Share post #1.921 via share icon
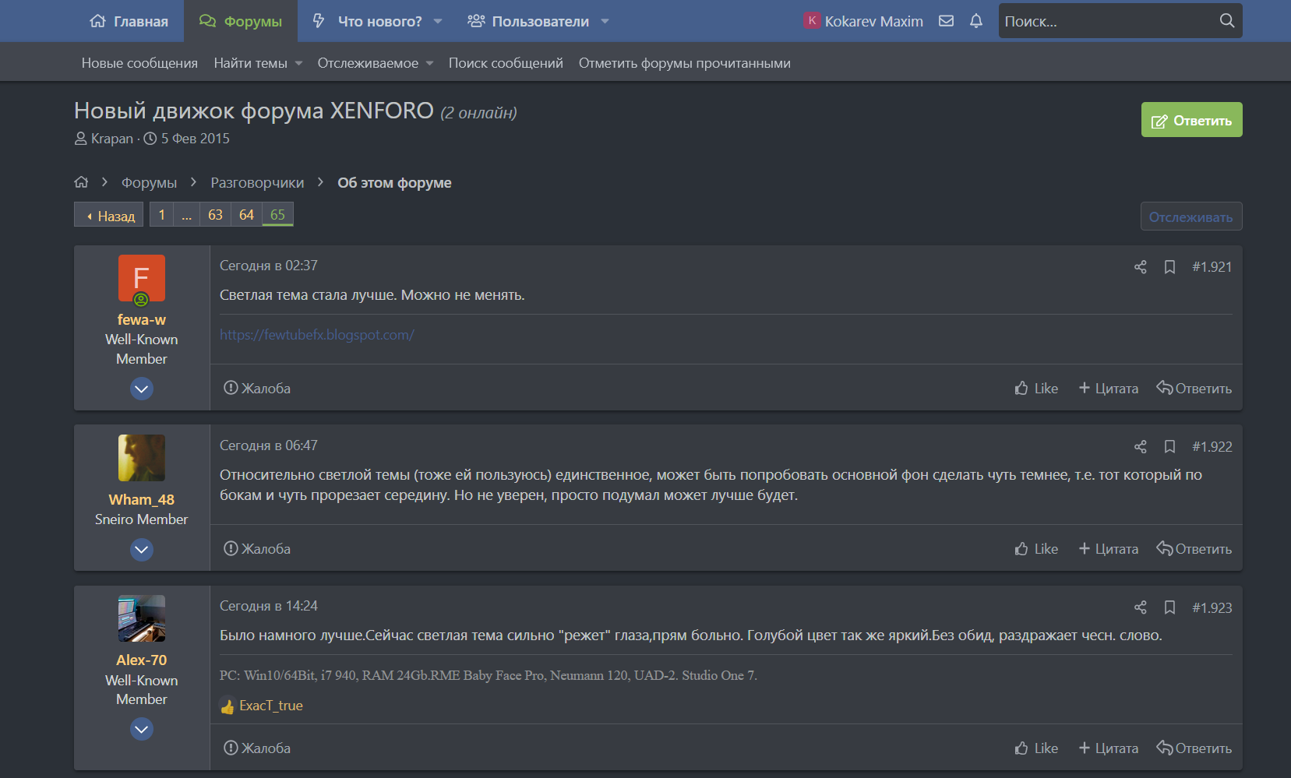 [x=1141, y=267]
